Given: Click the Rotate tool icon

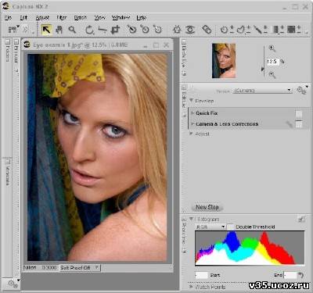Looking at the screenshot, I should [x=89, y=30].
